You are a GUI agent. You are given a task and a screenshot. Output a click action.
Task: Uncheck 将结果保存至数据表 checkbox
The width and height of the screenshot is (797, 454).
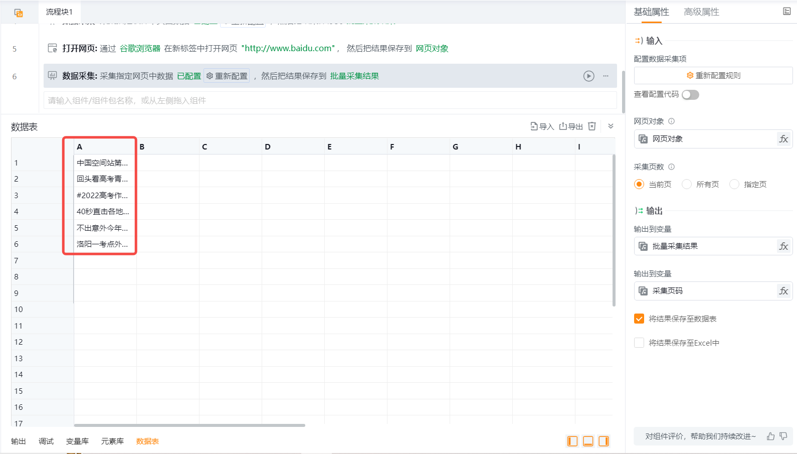pos(639,319)
